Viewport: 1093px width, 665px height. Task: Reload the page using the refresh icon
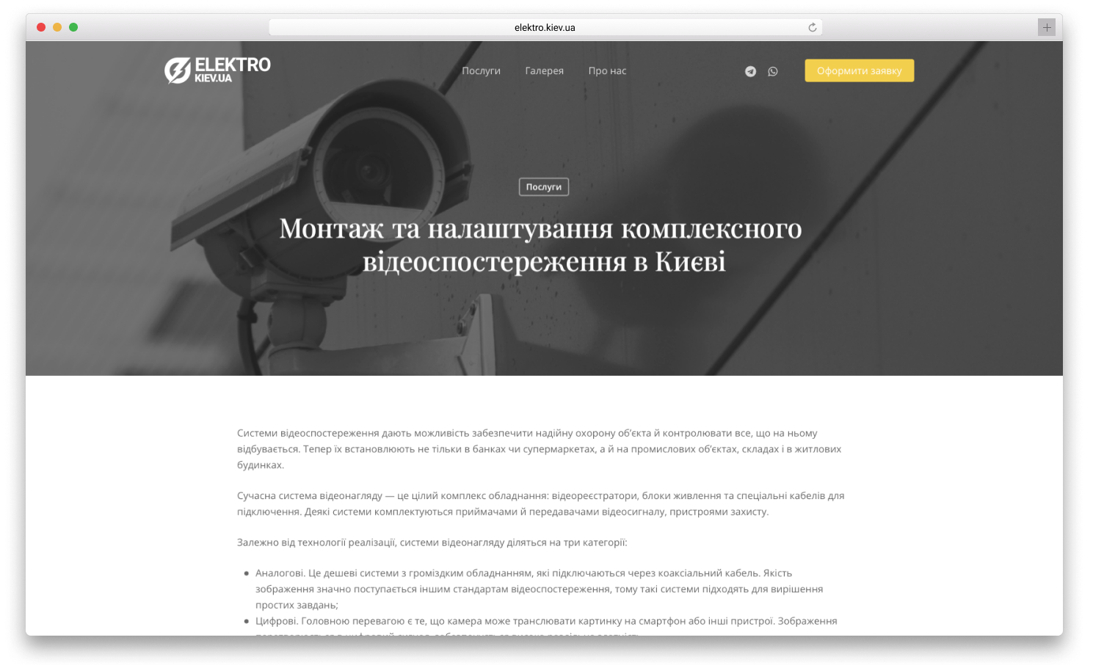tap(812, 28)
